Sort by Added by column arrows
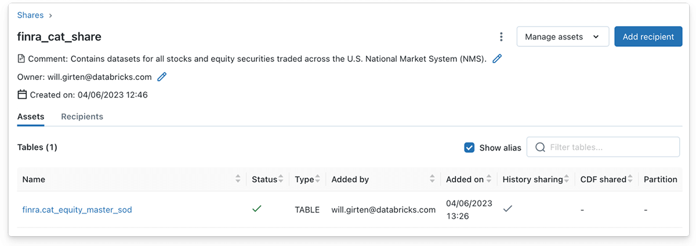 coord(433,179)
